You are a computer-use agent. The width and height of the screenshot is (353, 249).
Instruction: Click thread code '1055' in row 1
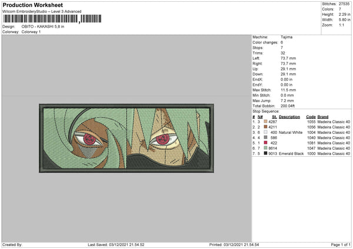click(x=311, y=122)
